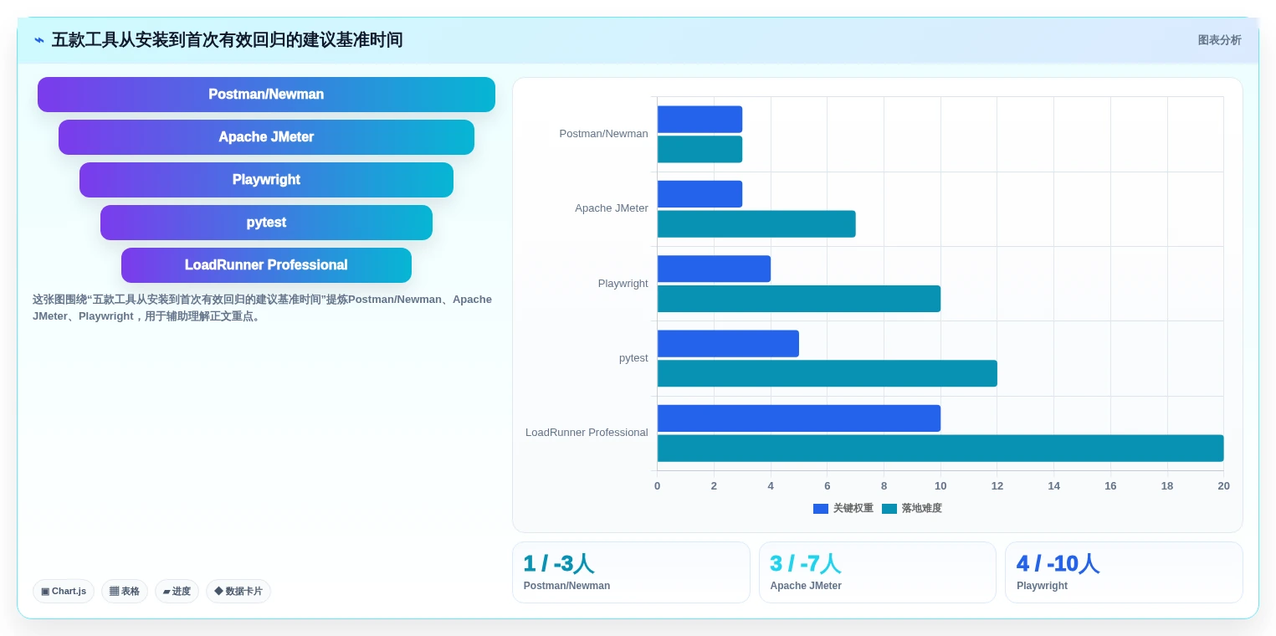Click the x-axis tick label 14
Screen dimensions: 1276x636
click(x=1053, y=486)
